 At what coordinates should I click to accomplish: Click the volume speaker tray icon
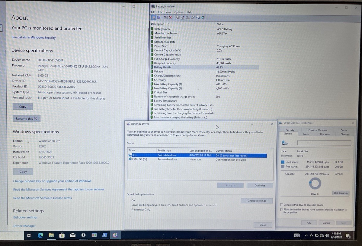[x=327, y=236]
